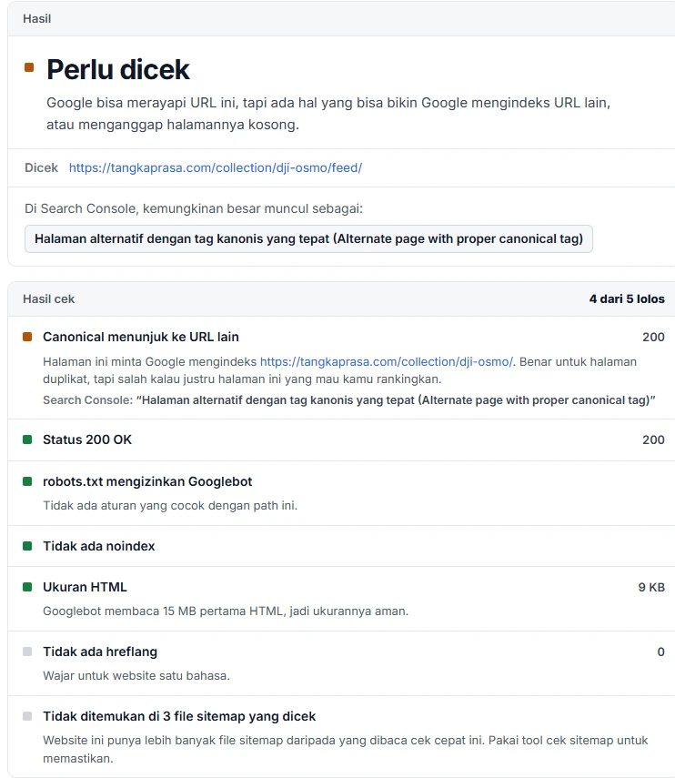Viewport: 675px width, 778px height.
Task: Click the orange indicator for Canonical menunjuk ke URL lain
Action: point(27,337)
